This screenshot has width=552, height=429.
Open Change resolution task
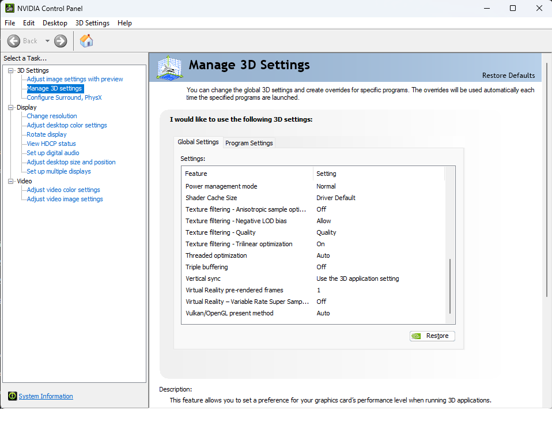(x=52, y=116)
